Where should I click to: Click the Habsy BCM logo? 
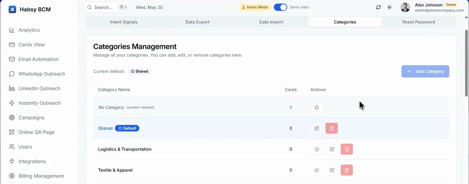point(13,9)
